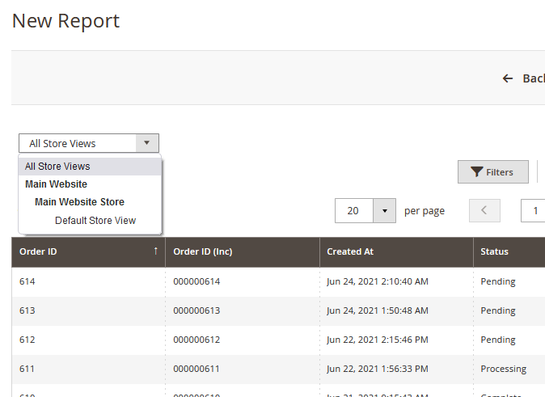
Task: Pick Default Store View option
Action: coord(95,221)
